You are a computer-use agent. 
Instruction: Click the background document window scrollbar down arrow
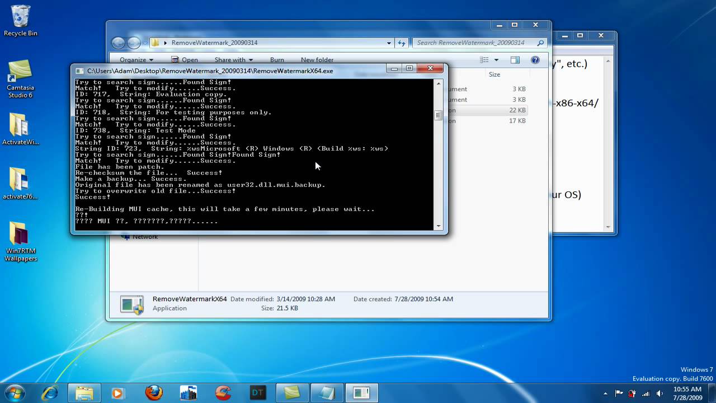[x=608, y=227]
